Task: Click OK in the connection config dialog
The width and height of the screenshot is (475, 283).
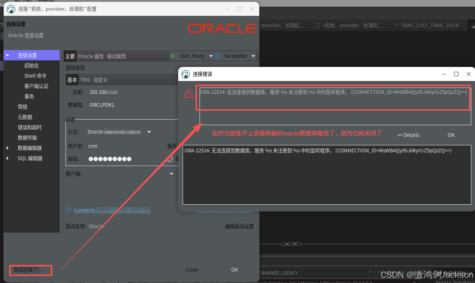Action: point(235,270)
